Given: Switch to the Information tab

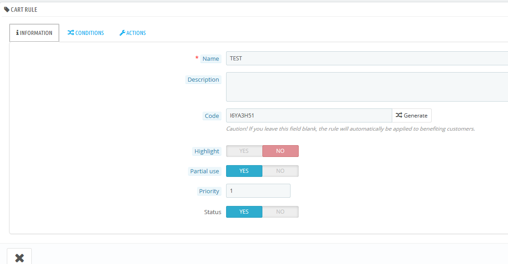Looking at the screenshot, I should tap(34, 33).
